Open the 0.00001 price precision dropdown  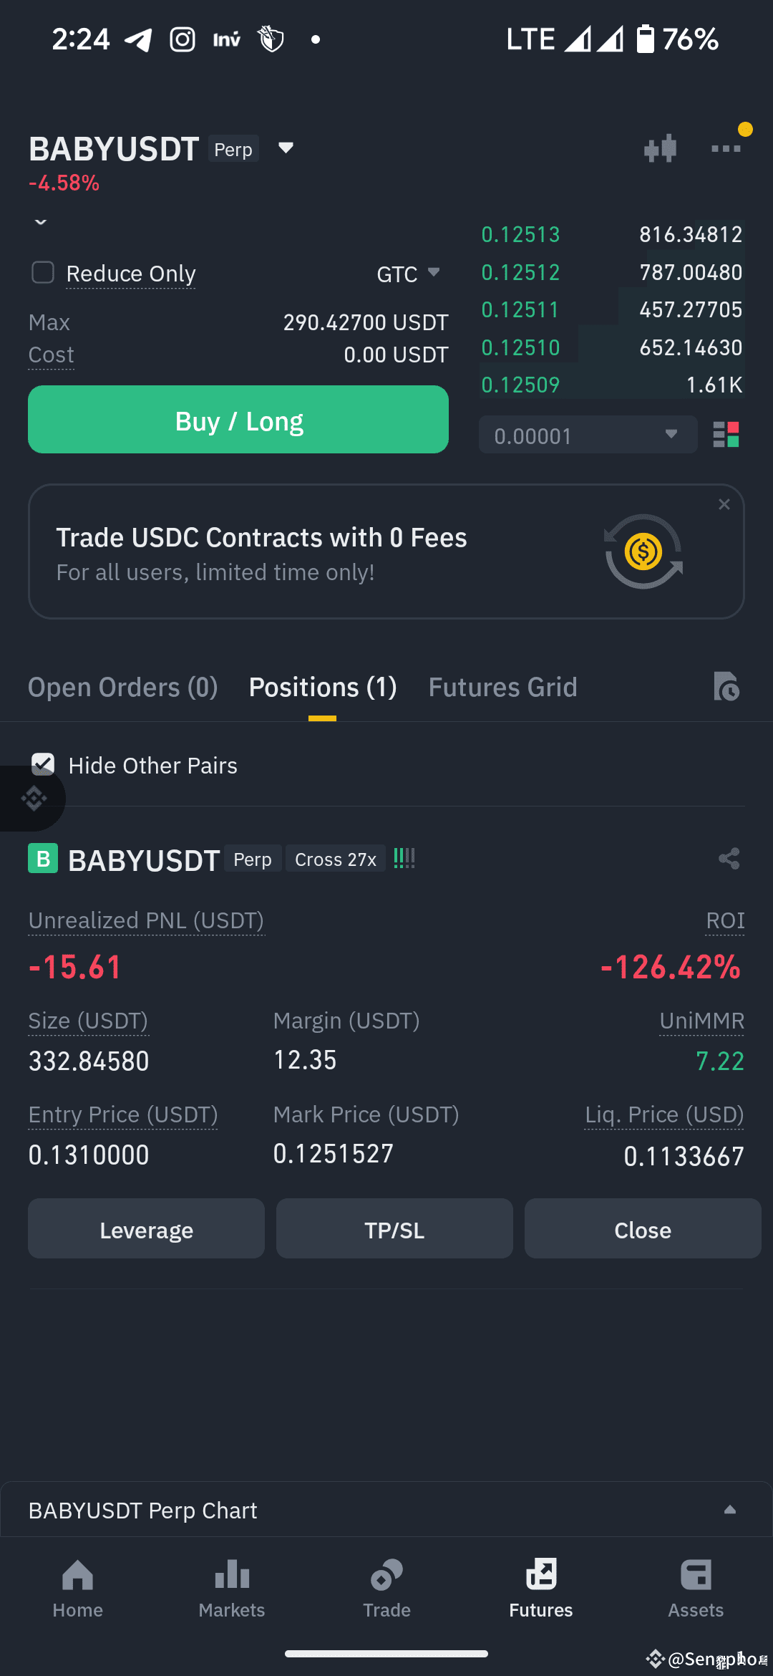(x=588, y=435)
